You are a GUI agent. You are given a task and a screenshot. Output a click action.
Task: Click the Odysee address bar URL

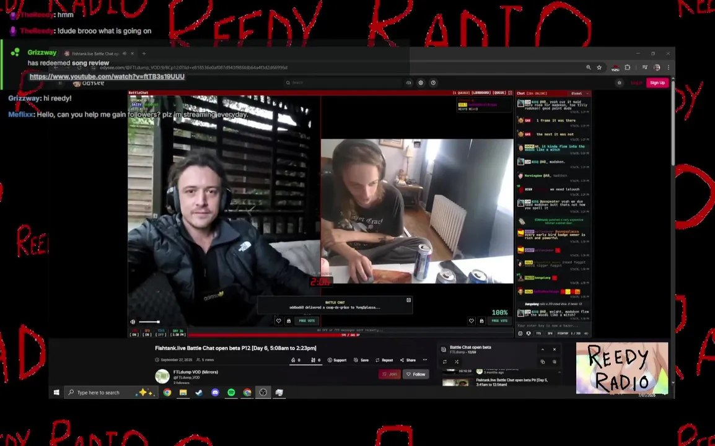[x=193, y=68]
